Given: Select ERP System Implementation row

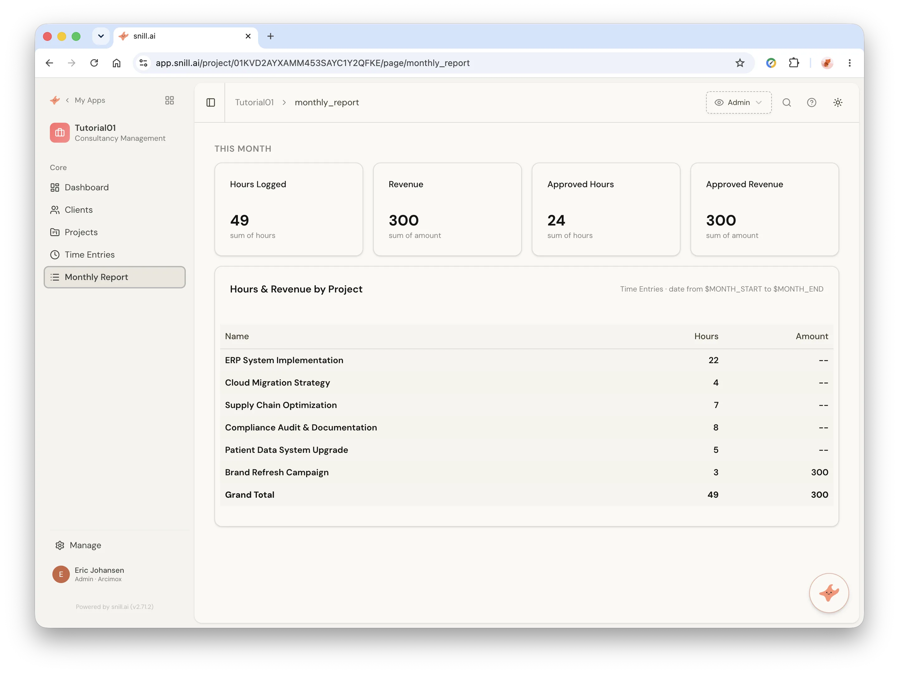Looking at the screenshot, I should click(526, 360).
